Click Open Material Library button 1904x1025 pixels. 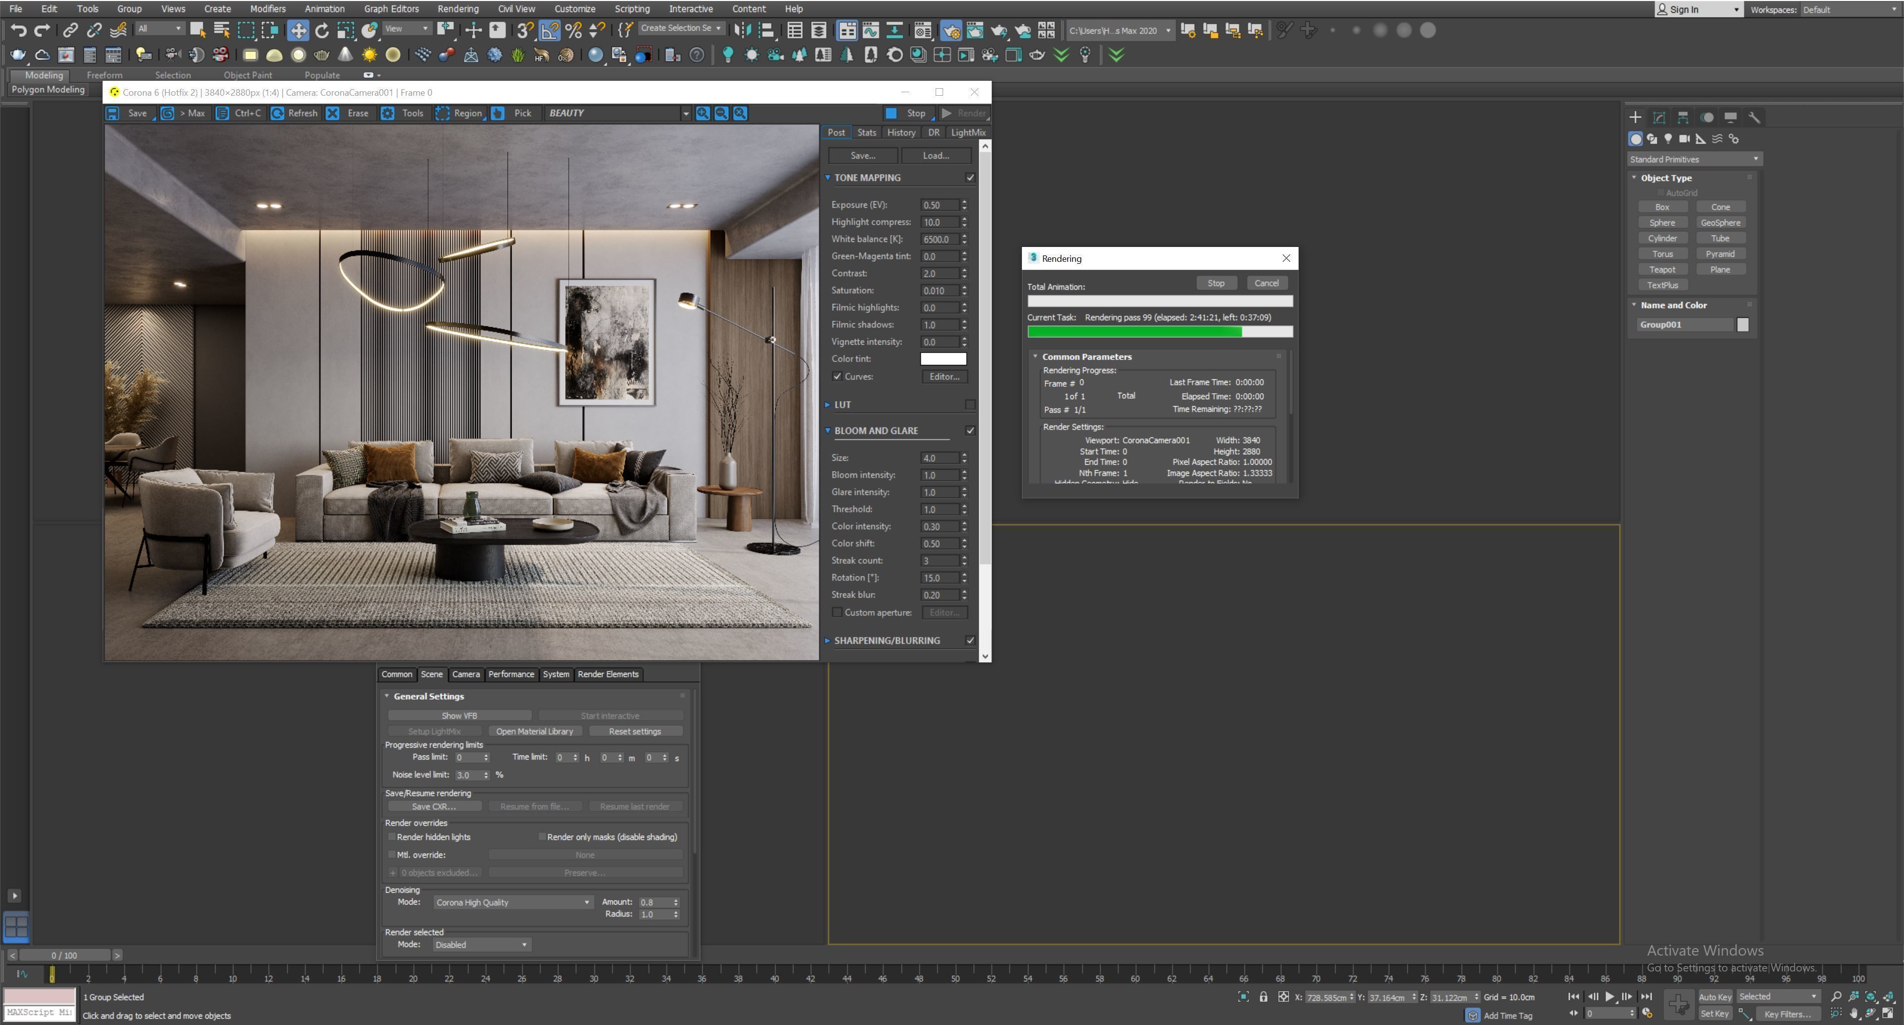tap(535, 731)
